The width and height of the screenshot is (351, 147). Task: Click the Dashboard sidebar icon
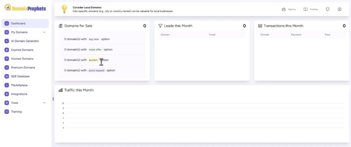coord(7,23)
